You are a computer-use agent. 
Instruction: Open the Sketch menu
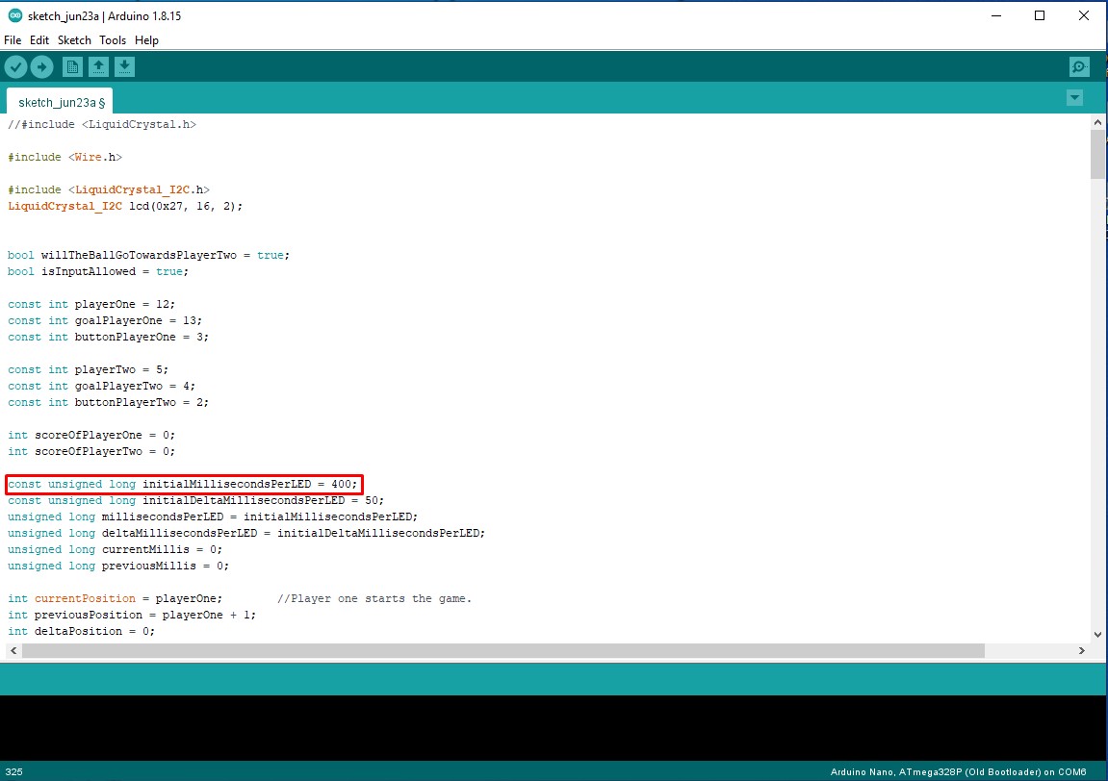point(74,40)
